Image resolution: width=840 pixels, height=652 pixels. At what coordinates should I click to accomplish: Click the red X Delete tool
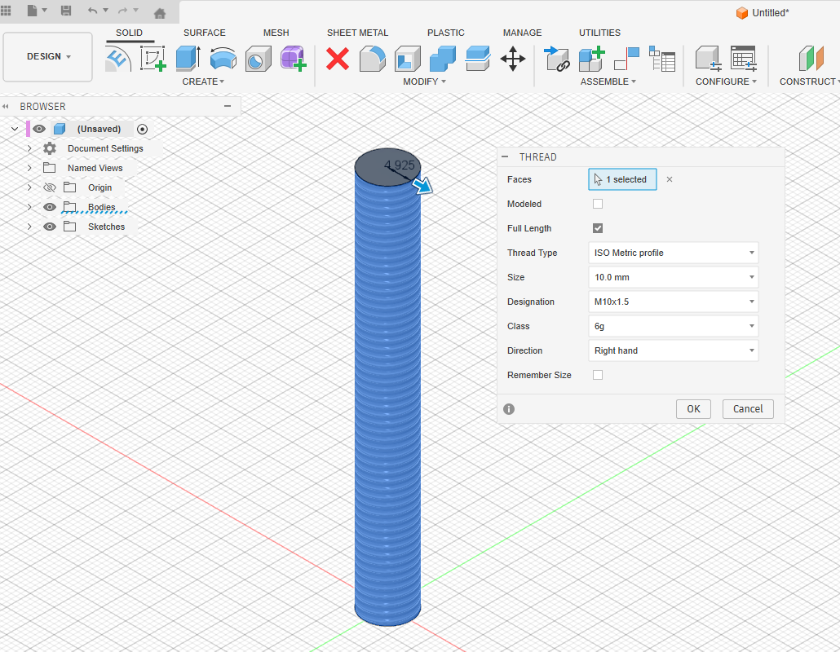pos(338,59)
